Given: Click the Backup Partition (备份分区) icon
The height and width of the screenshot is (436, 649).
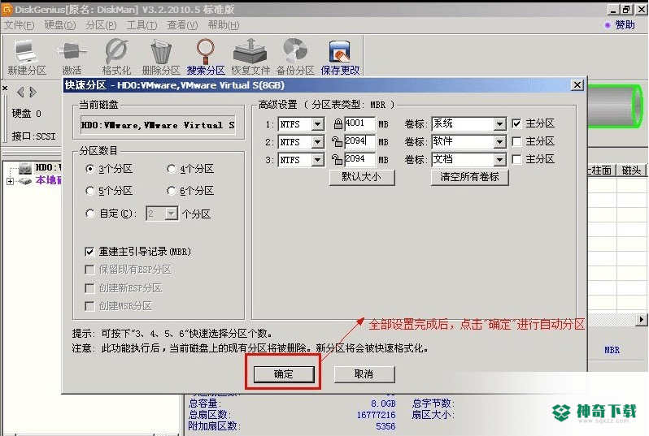Looking at the screenshot, I should tap(295, 57).
